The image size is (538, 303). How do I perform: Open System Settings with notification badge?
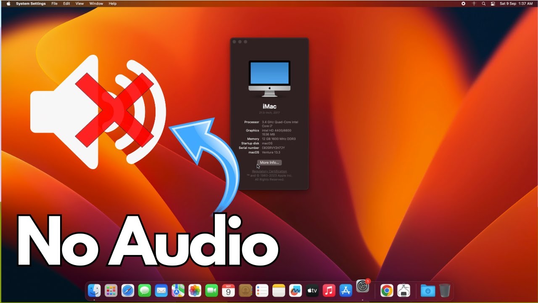(363, 286)
